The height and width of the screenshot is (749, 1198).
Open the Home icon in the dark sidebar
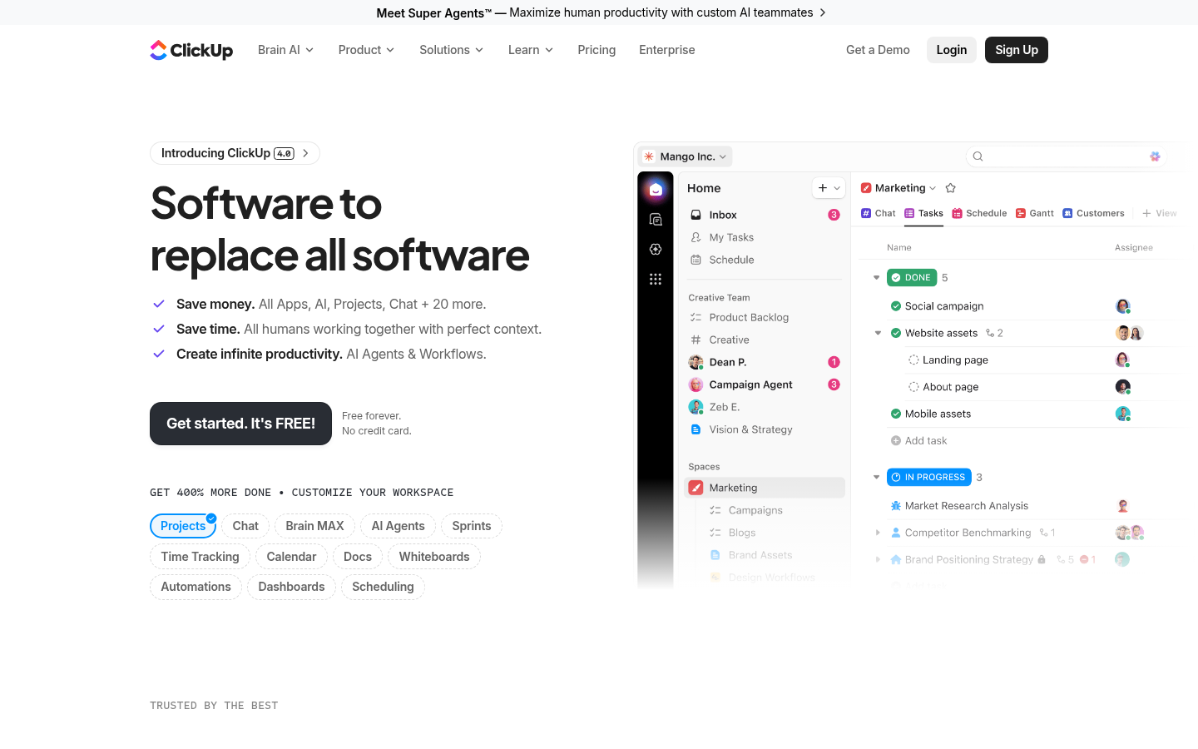tap(656, 190)
